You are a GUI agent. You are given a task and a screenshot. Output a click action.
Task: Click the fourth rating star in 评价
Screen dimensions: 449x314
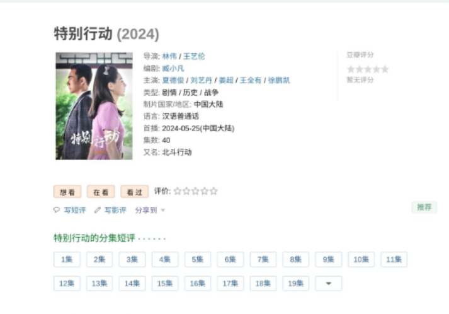(x=205, y=191)
